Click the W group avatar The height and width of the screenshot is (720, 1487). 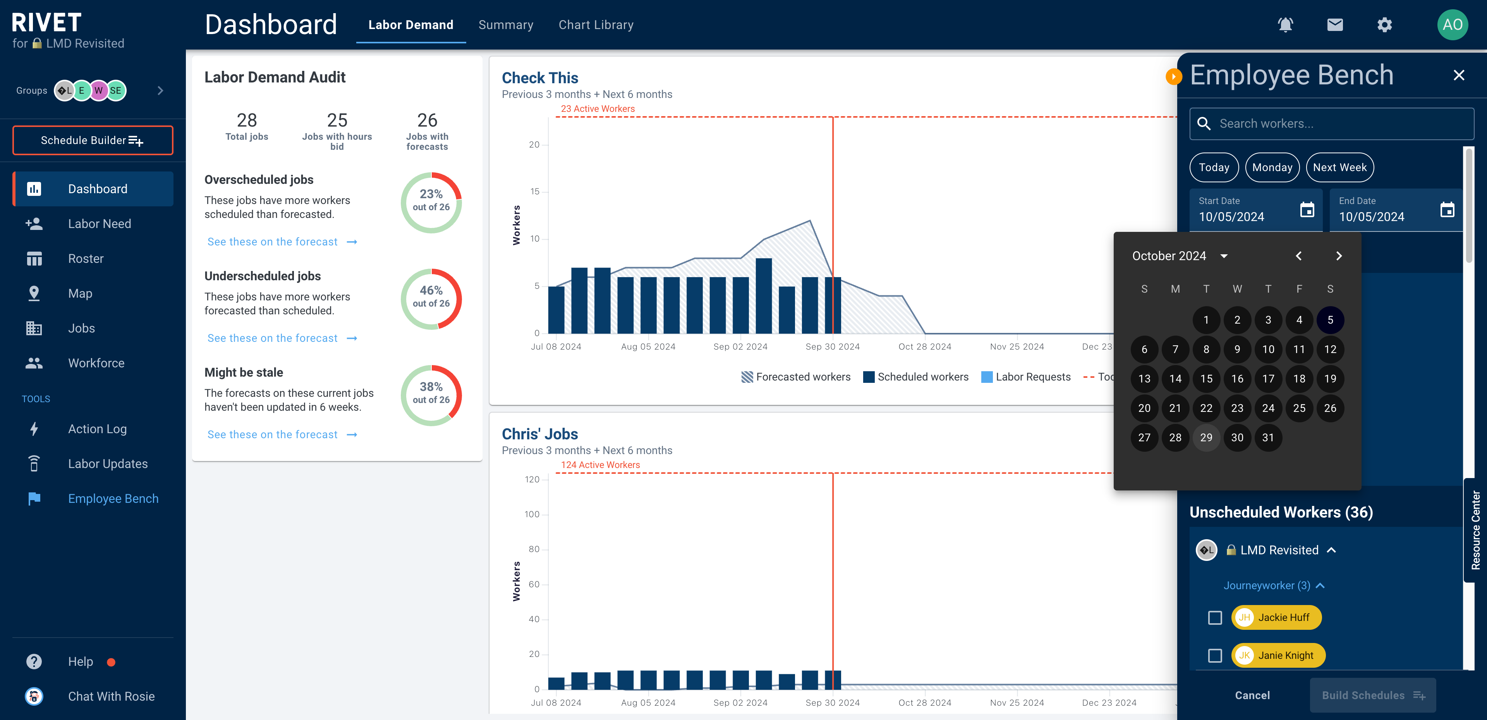click(x=99, y=90)
